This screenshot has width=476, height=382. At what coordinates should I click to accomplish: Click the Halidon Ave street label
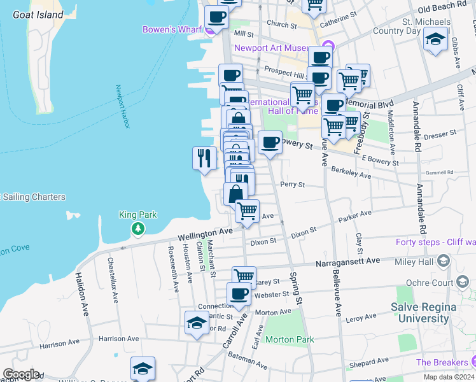(x=82, y=294)
